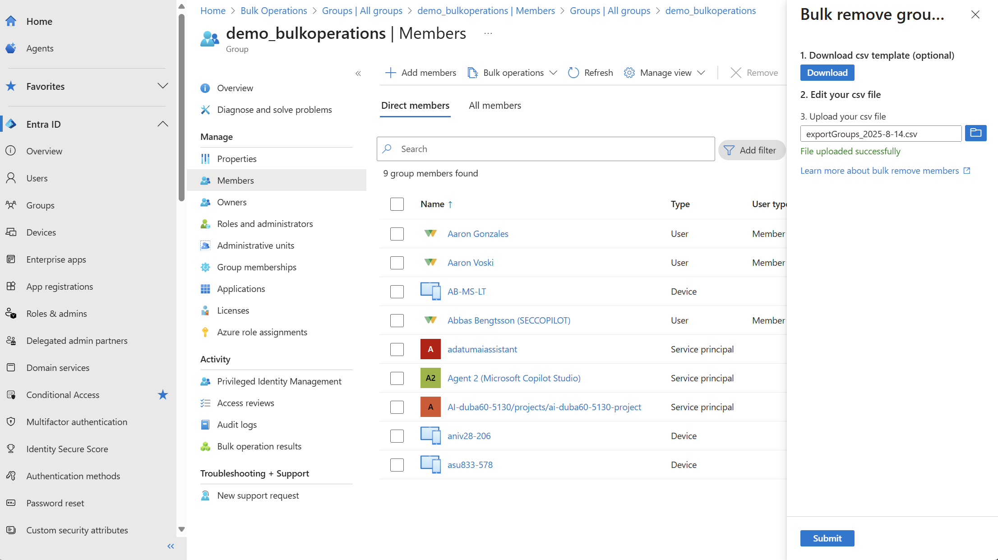
Task: Open Devices from the left navigation
Action: (42, 232)
